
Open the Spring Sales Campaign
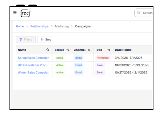pyautogui.click(x=34, y=58)
